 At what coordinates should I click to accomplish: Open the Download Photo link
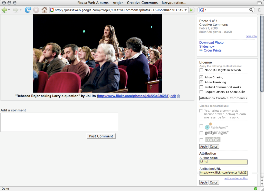[x=211, y=43]
